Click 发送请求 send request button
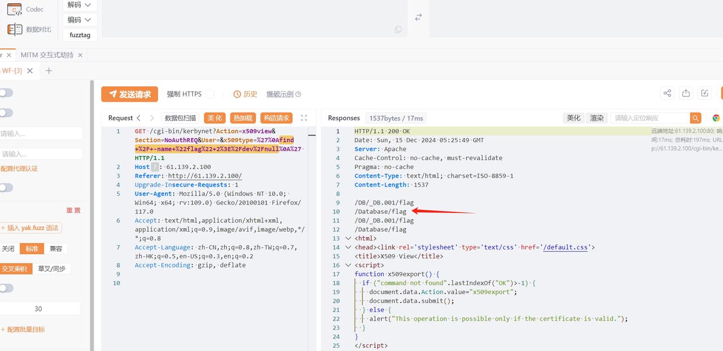Image resolution: width=723 pixels, height=351 pixels. [x=129, y=94]
